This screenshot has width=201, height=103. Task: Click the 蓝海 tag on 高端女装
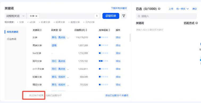54,45
